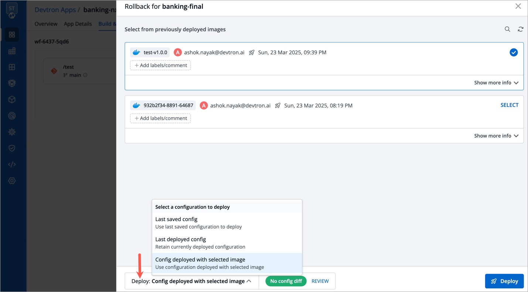Click the refresh icon next to search
Image resolution: width=528 pixels, height=292 pixels.
click(520, 29)
